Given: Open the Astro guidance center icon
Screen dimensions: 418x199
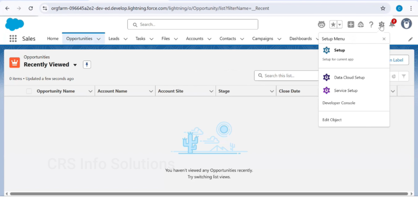Looking at the screenshot, I should click(322, 24).
